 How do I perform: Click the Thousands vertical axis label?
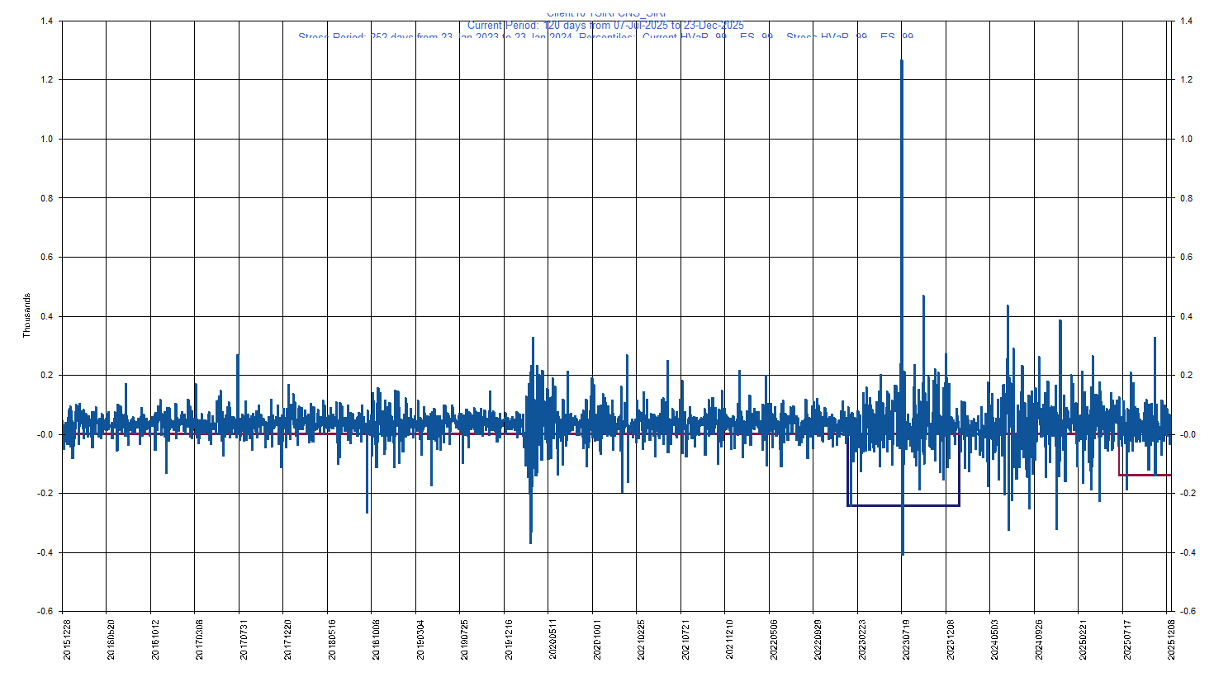point(25,314)
